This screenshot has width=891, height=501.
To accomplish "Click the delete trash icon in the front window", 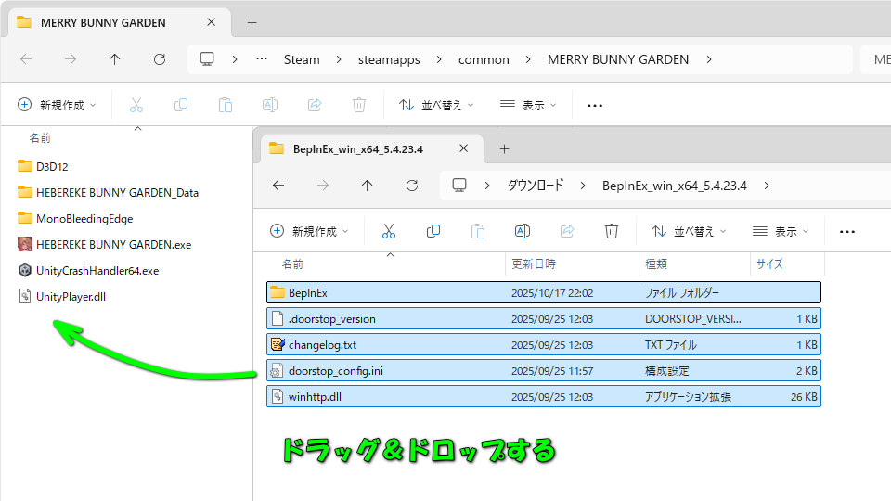I will 612,231.
